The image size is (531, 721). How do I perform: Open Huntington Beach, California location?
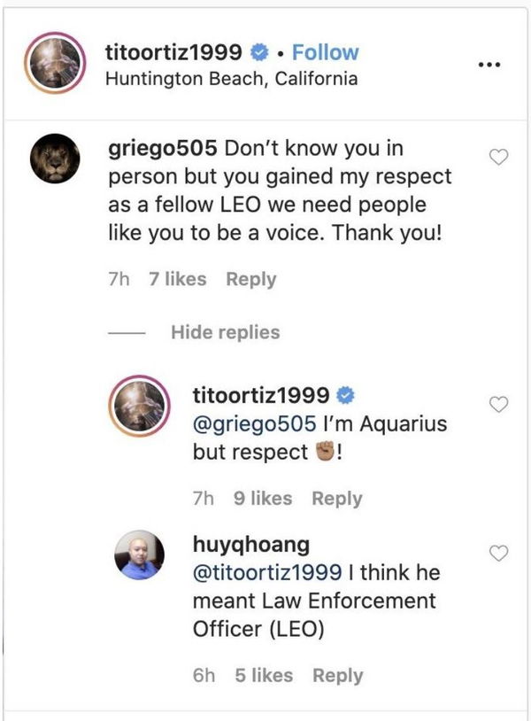point(231,78)
